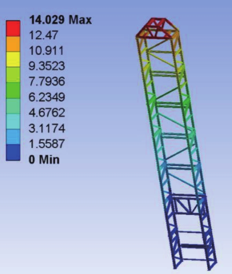This screenshot has height=274, width=232.
Task: Click the red legend color band
Action: (13, 28)
